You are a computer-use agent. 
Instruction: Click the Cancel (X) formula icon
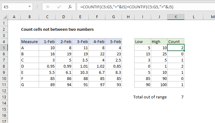click(x=48, y=7)
